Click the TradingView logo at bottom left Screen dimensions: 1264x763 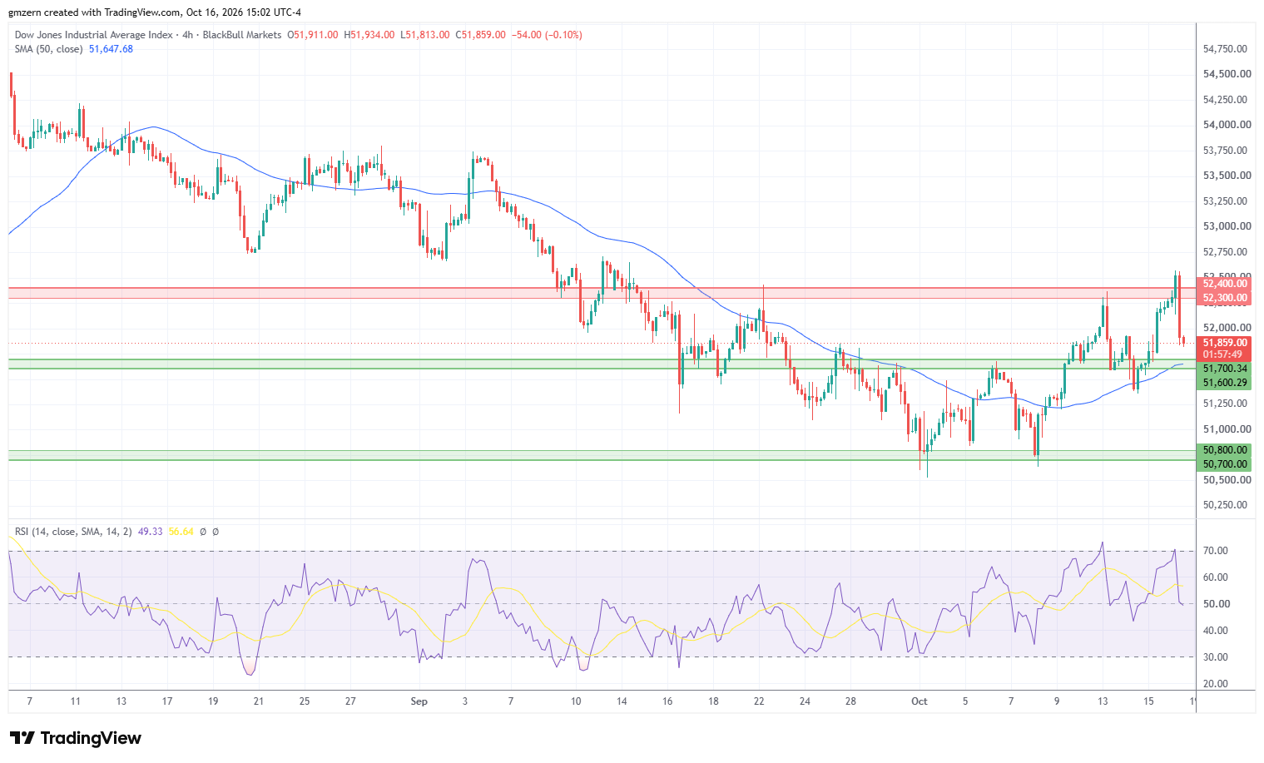pos(76,738)
